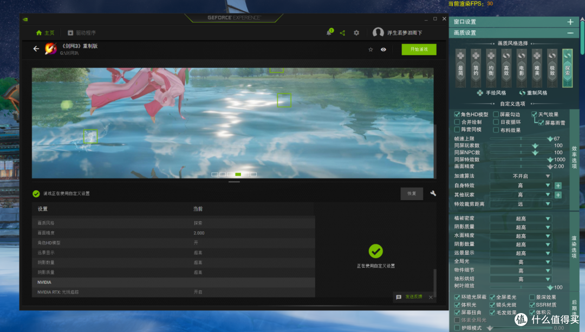
Task: Mark the game as favorite with star icon
Action: tap(370, 49)
